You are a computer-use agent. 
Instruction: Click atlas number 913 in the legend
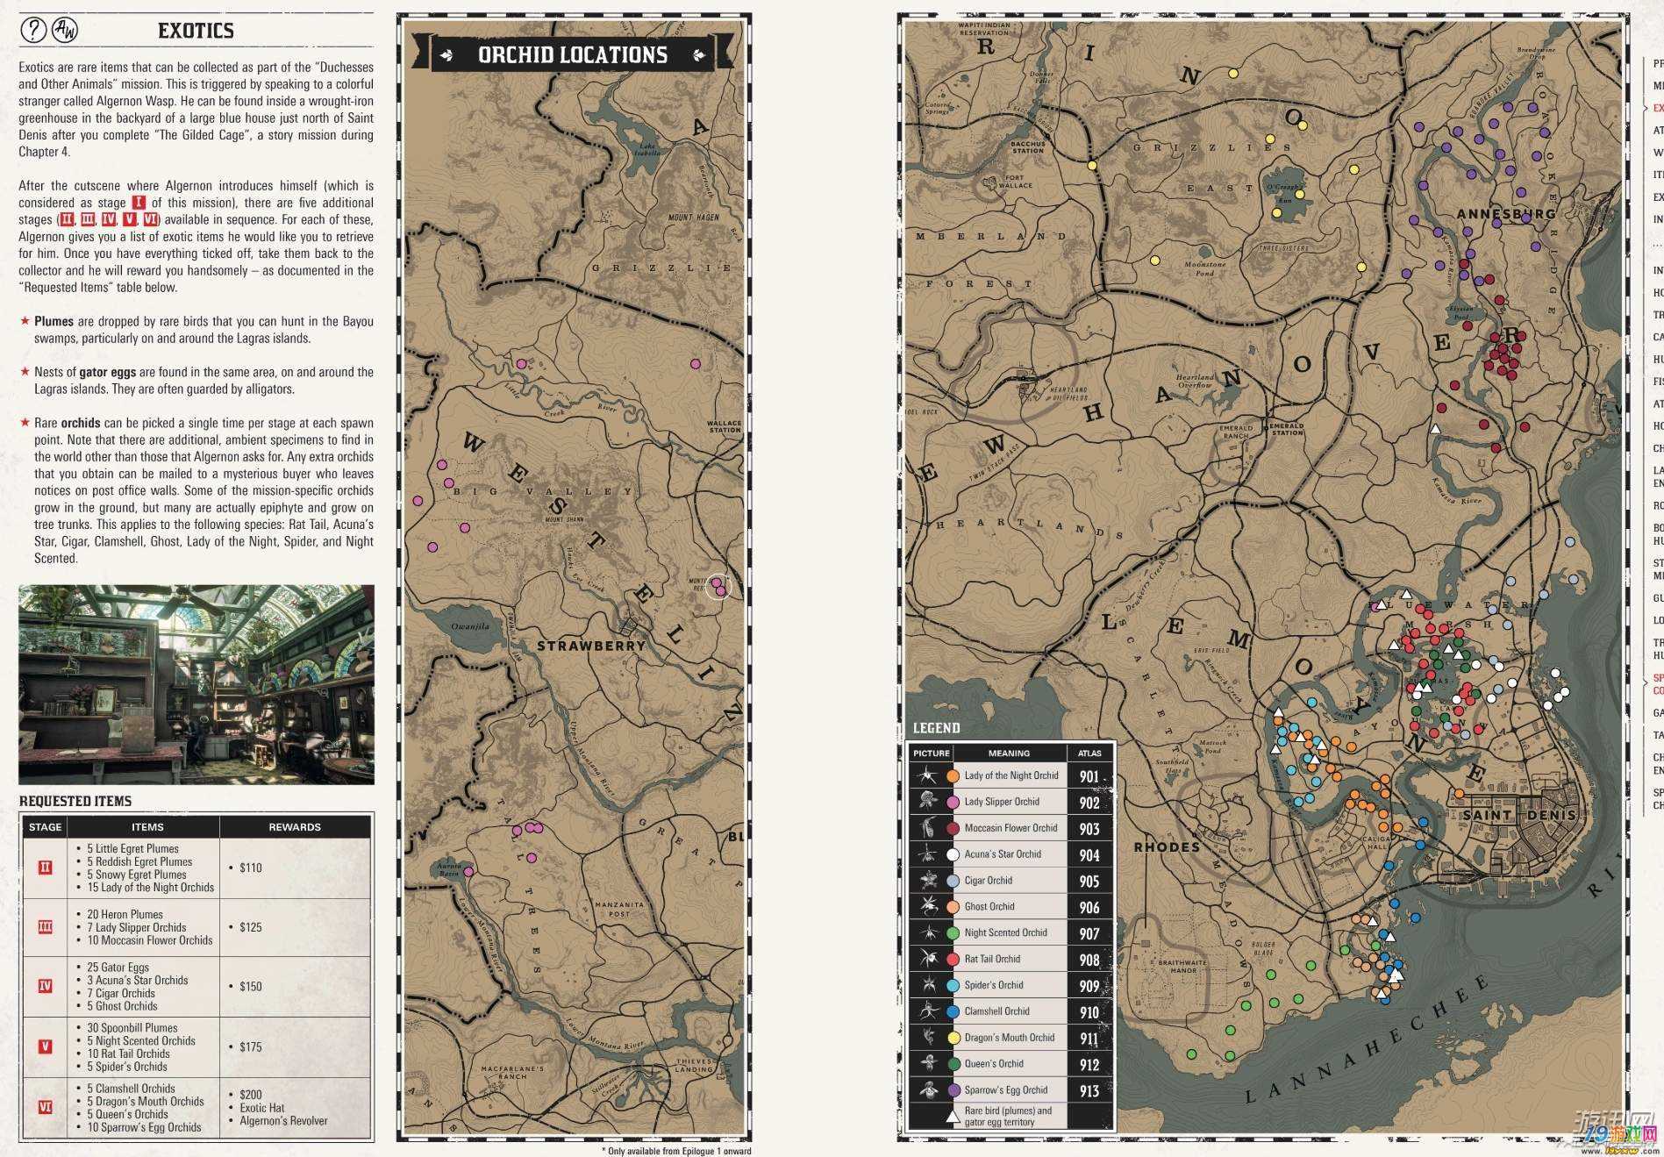tap(1089, 1091)
